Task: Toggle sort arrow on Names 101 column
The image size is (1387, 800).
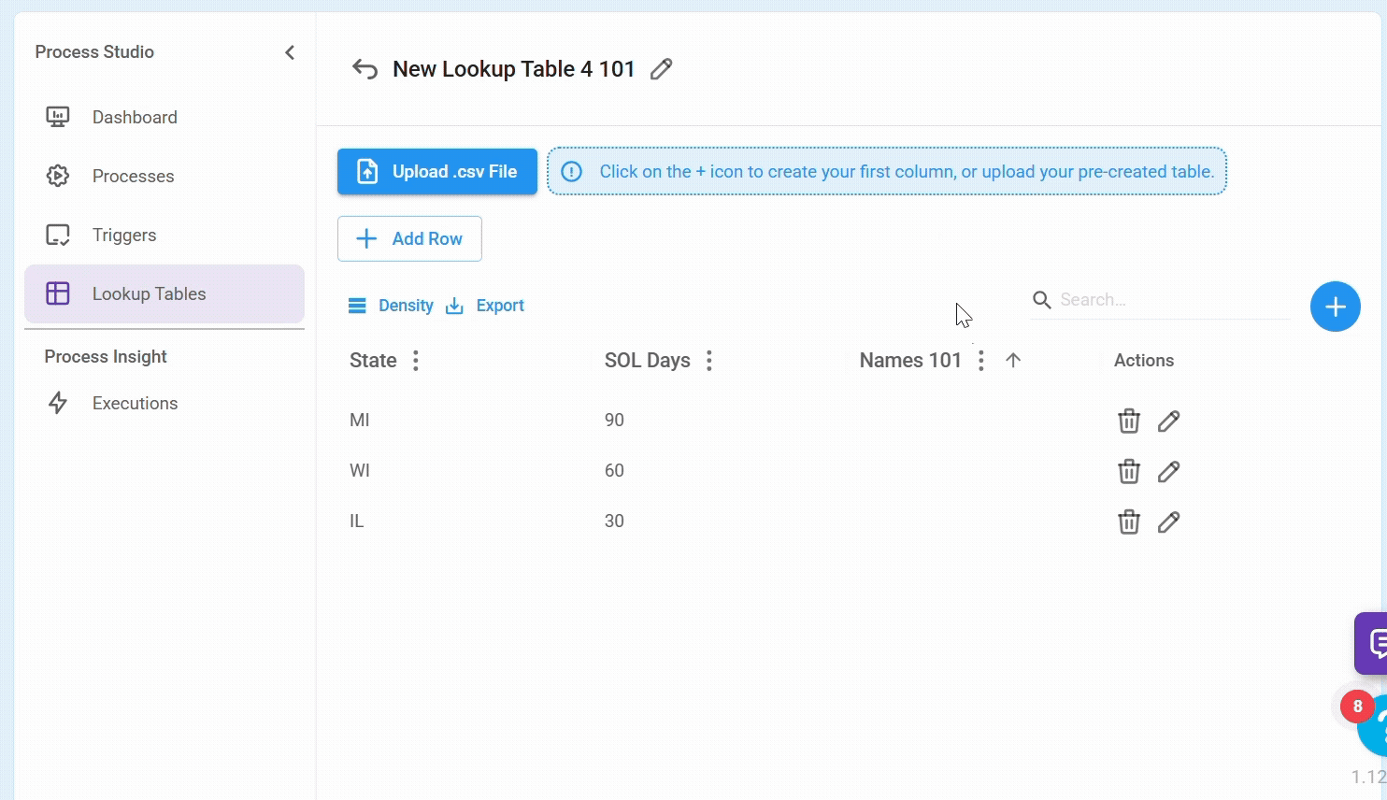Action: [1013, 361]
